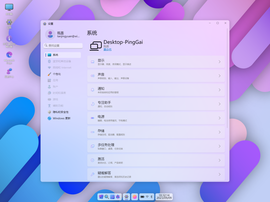Expand the 激活 row chevron
The width and height of the screenshot is (270, 202).
[x=219, y=160]
